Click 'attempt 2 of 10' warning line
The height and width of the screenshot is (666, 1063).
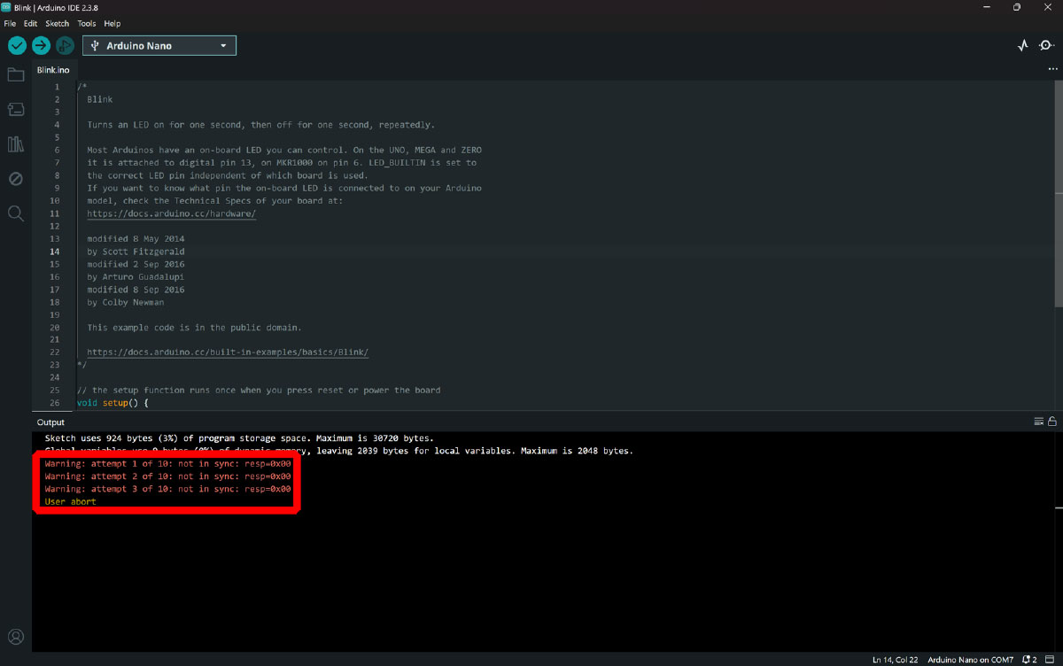pyautogui.click(x=167, y=476)
